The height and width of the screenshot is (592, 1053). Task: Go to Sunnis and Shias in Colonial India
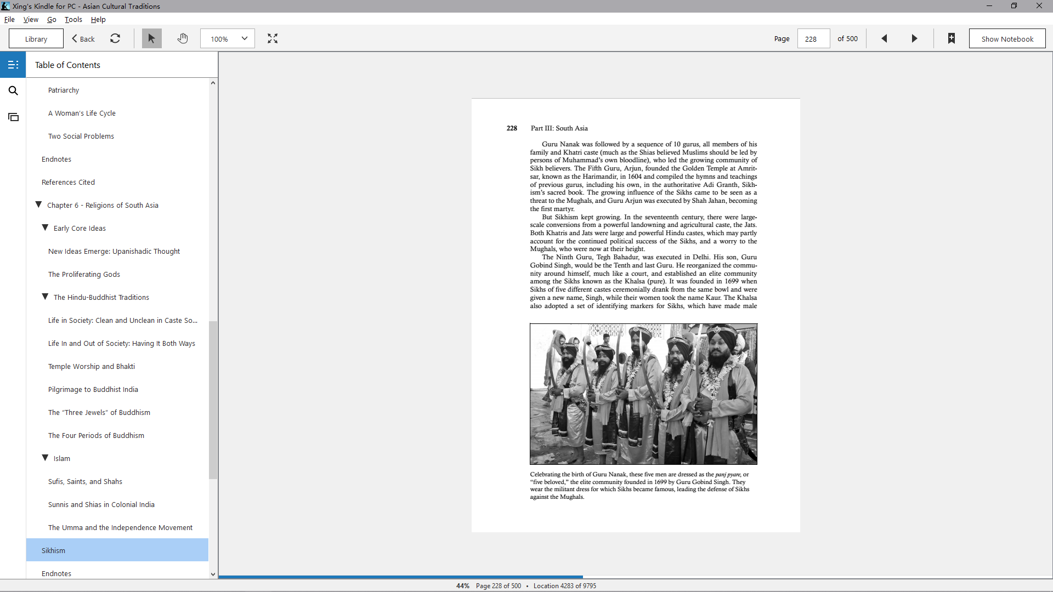[x=101, y=504]
